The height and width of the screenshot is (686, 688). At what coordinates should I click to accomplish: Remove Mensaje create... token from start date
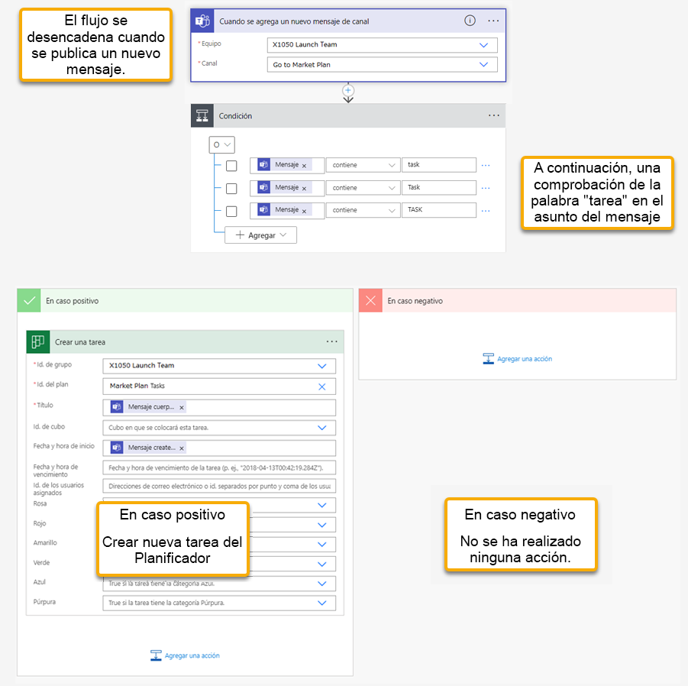point(182,448)
